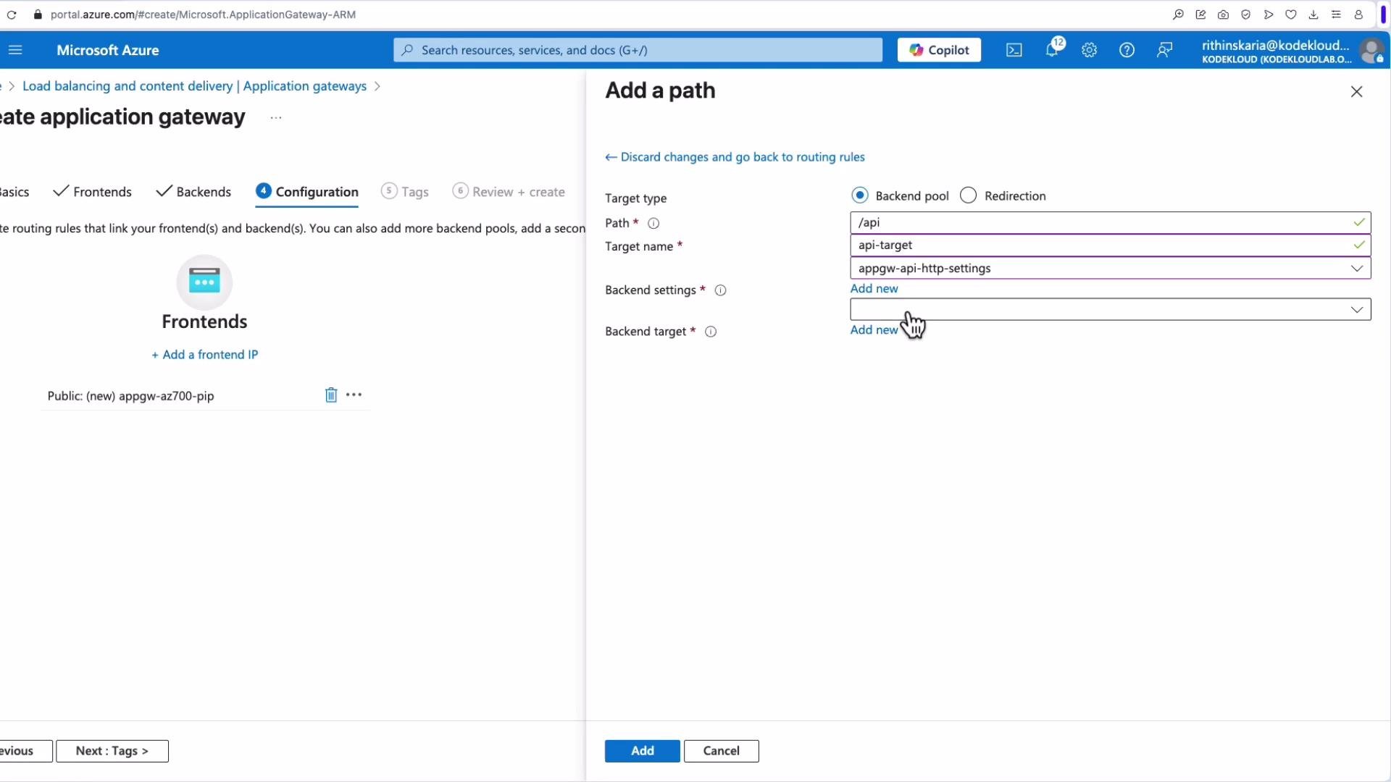Open more options for appgw-az700-pip
The height and width of the screenshot is (782, 1391).
point(354,395)
